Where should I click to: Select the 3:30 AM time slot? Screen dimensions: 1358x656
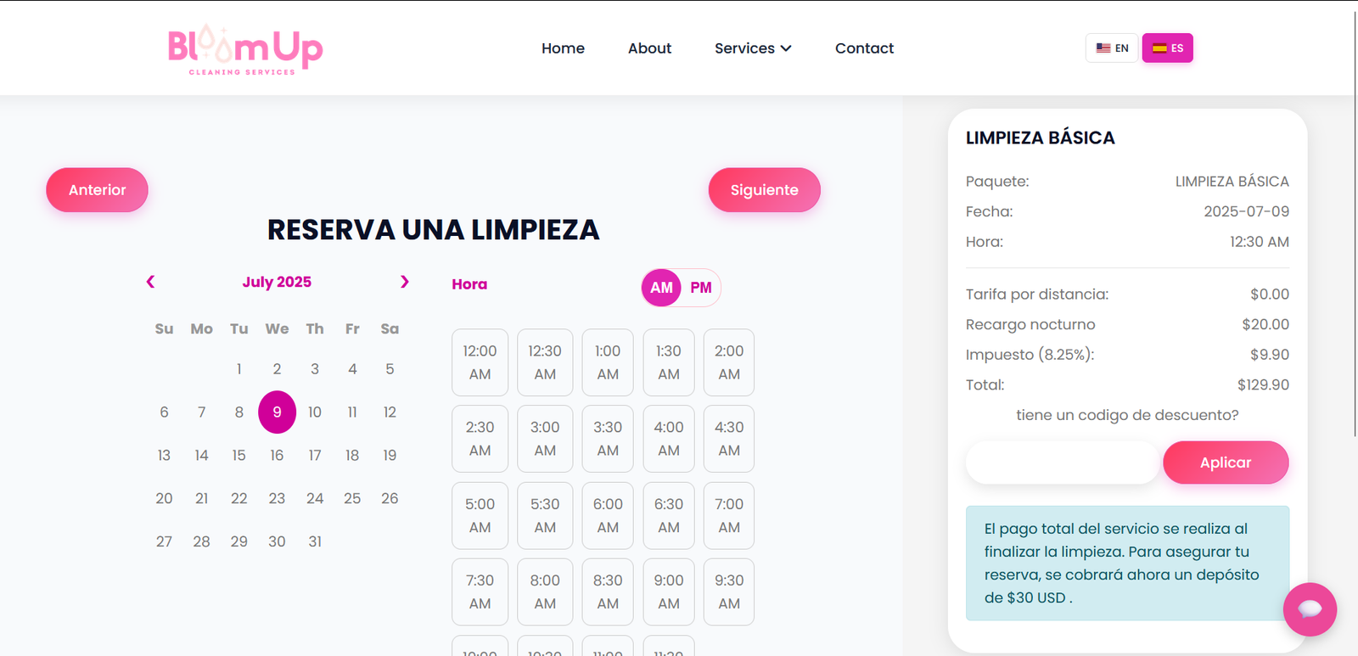tap(608, 439)
